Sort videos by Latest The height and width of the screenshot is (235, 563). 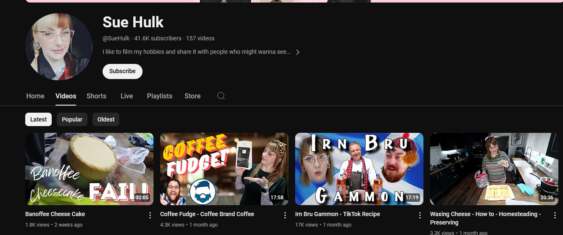pyautogui.click(x=38, y=119)
